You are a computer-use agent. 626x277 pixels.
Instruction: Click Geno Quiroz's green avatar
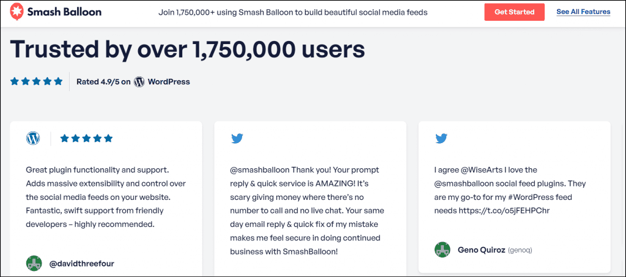[x=442, y=249]
